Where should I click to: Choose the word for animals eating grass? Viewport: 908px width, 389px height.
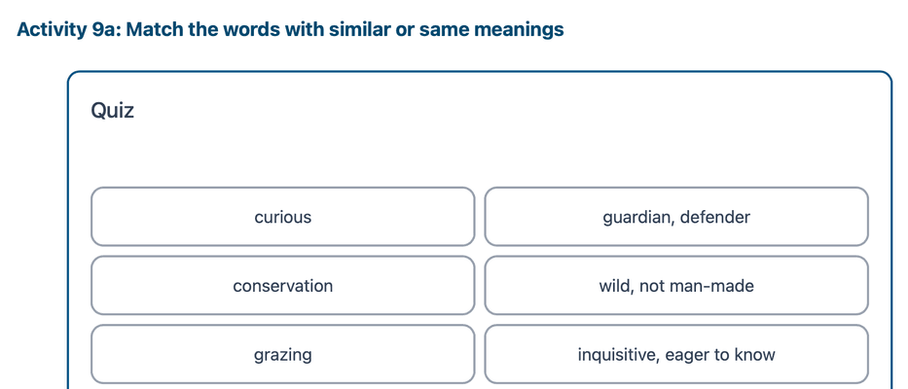click(x=283, y=355)
